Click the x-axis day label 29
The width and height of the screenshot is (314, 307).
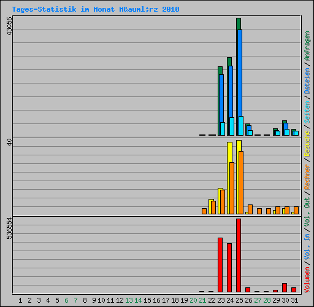click(x=276, y=300)
